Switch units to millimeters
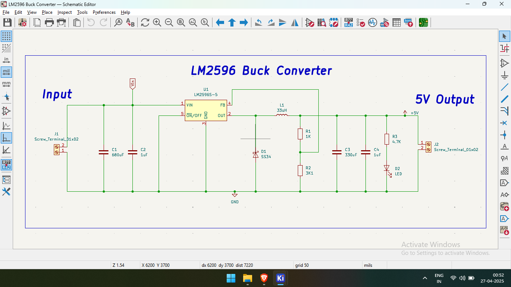511x287 pixels. 6,84
